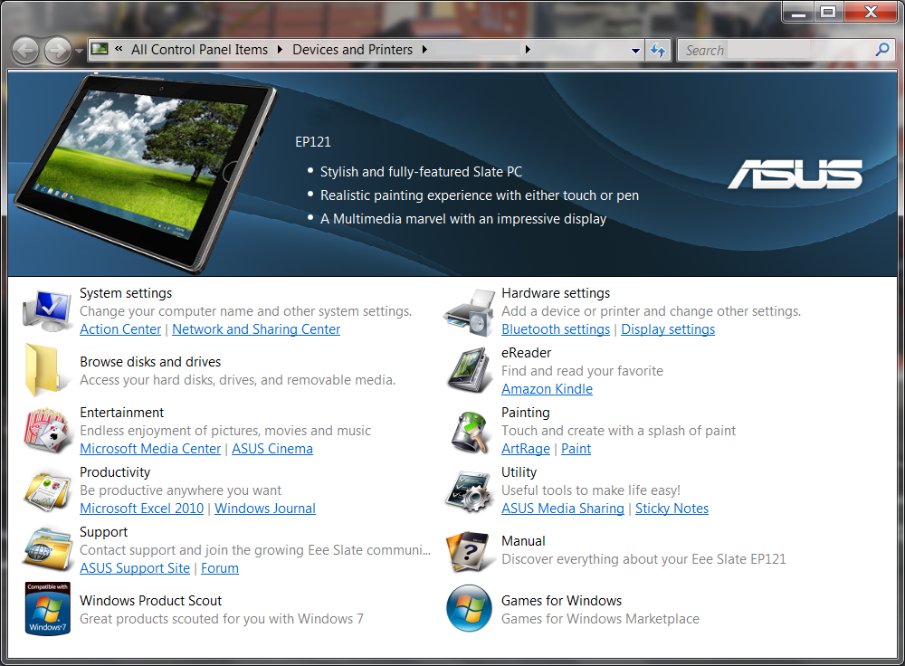Open Bluetooth settings link
The height and width of the screenshot is (666, 905).
[x=556, y=329]
